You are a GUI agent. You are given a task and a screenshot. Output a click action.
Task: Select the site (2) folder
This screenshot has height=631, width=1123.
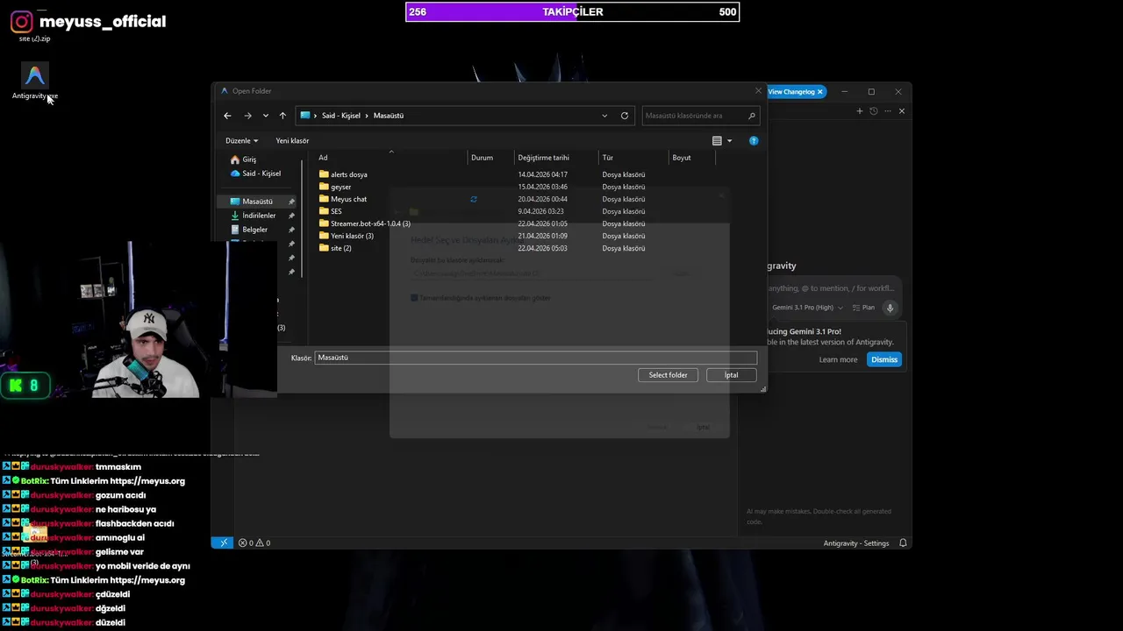pyautogui.click(x=340, y=248)
